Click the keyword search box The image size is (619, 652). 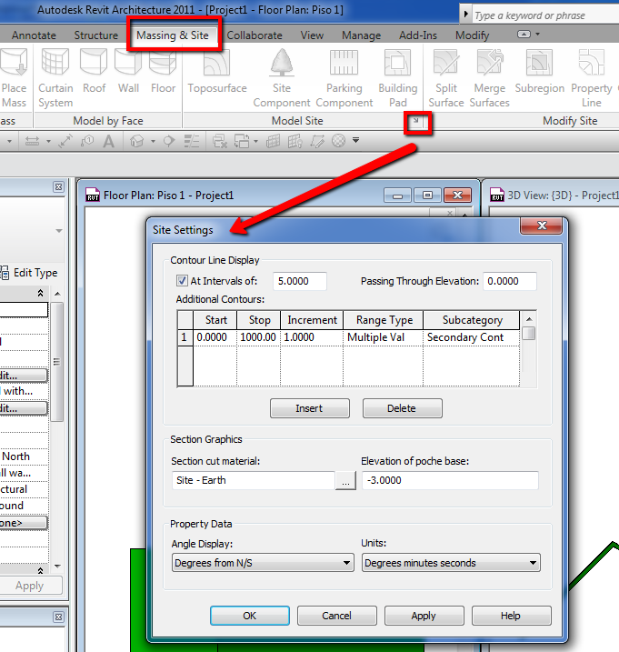click(545, 15)
